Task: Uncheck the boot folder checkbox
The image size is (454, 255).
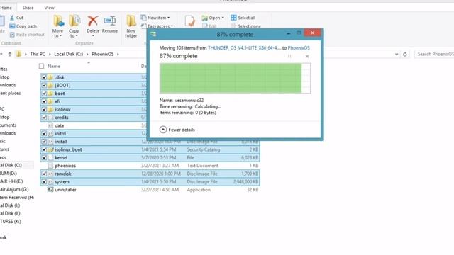Action: tap(44, 93)
